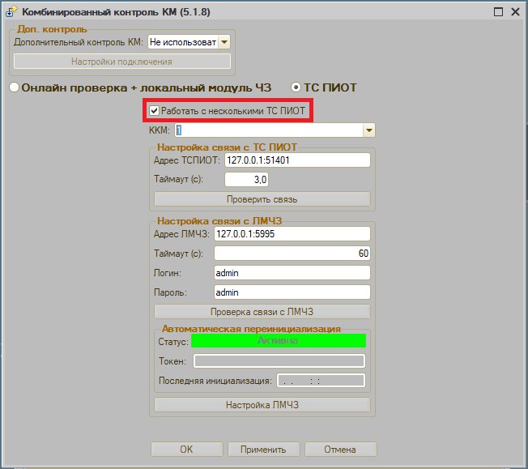Image resolution: width=528 pixels, height=469 pixels.
Task: Maximize the Комбинированный контроль КМ window
Action: click(x=498, y=12)
